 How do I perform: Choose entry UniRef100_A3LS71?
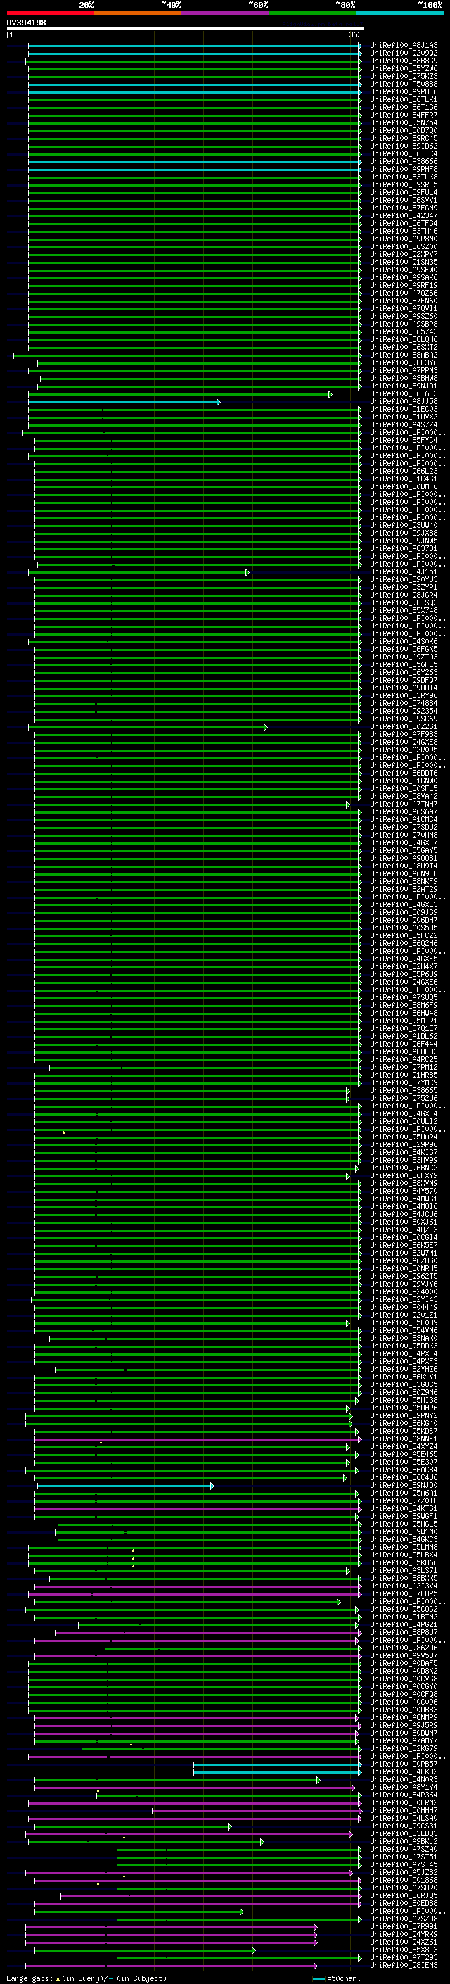(404, 1570)
